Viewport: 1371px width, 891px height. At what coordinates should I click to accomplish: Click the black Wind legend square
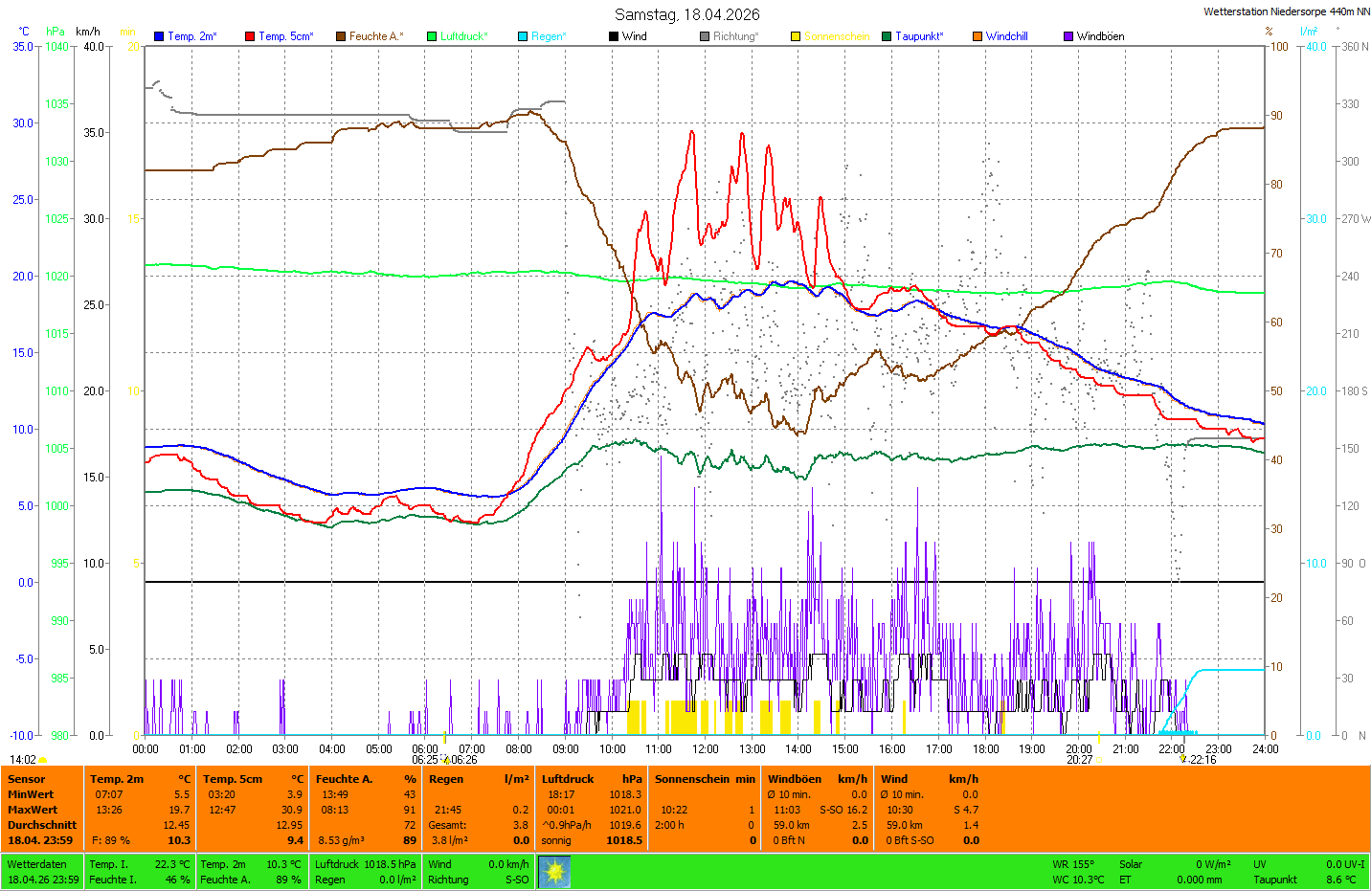(x=614, y=36)
